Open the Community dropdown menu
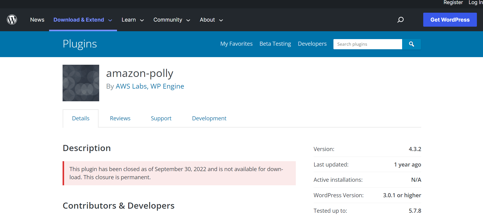Viewport: 483px width, 215px height. pyautogui.click(x=172, y=20)
